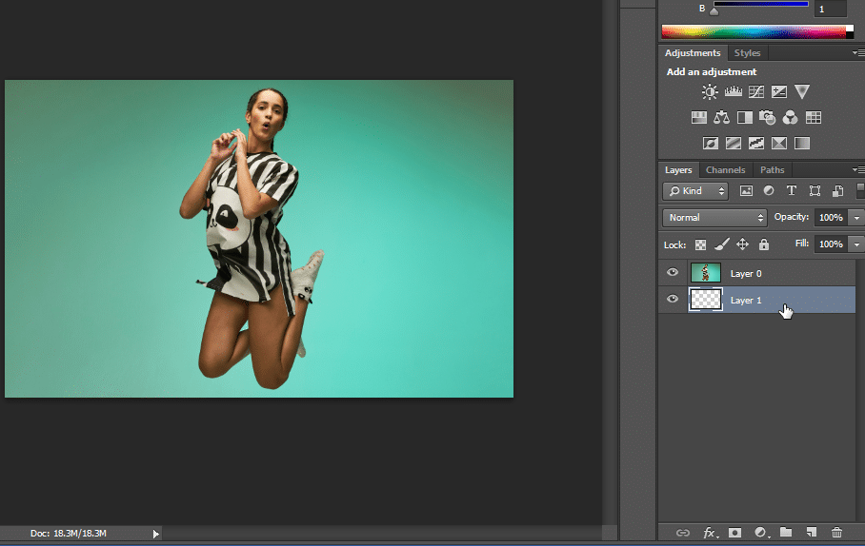
Task: Add a Brightness/Contrast adjustment
Action: pyautogui.click(x=710, y=91)
